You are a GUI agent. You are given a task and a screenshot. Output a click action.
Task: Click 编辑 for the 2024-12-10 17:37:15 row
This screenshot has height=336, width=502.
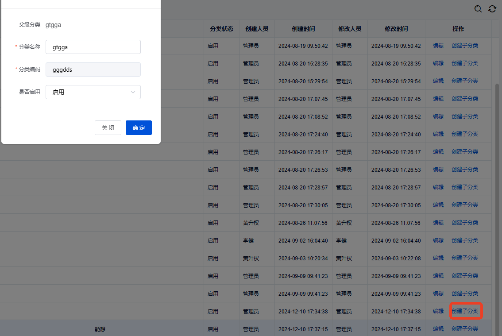(x=438, y=329)
